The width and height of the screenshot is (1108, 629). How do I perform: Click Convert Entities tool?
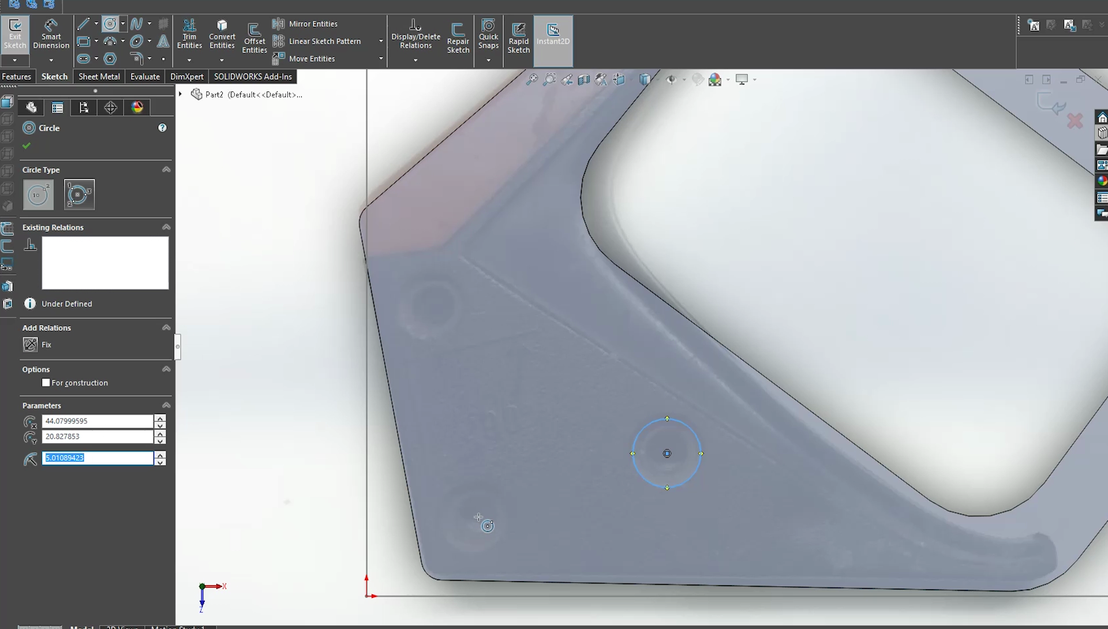(222, 33)
